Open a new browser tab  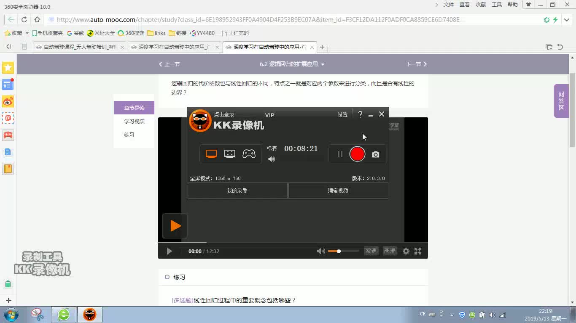(322, 47)
